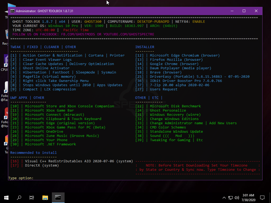Click 'Clear Cache Updates' text
271x203 pixels.
tap(43, 64)
